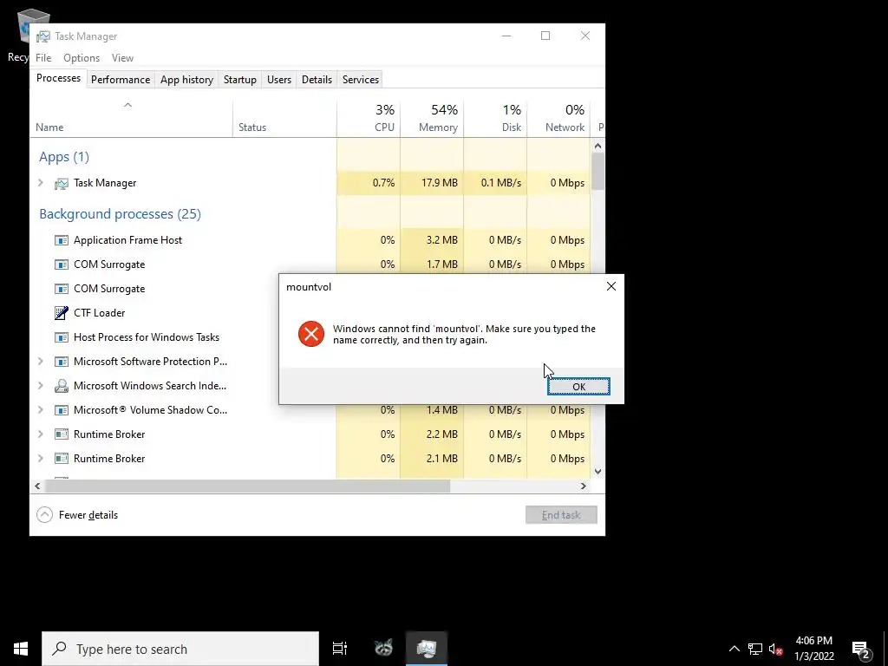The image size is (888, 666).
Task: Click Task Manager's 17.9 MB memory value
Action: (x=440, y=183)
